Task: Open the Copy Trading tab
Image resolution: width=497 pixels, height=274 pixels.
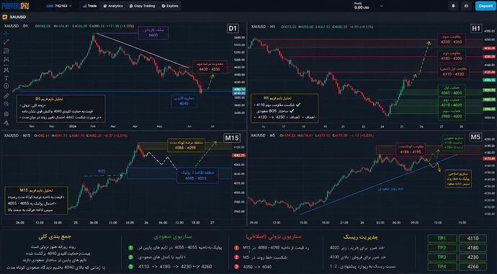Action: [x=142, y=6]
